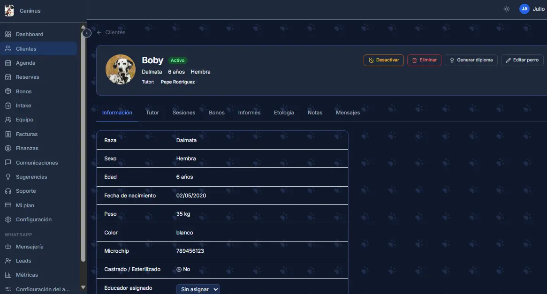Screen dimensions: 547x294
Task: Click the Mensajería bot icon
Action: 8,247
